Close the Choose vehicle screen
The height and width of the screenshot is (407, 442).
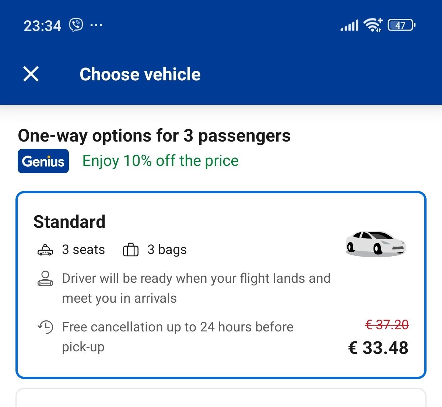tap(31, 74)
